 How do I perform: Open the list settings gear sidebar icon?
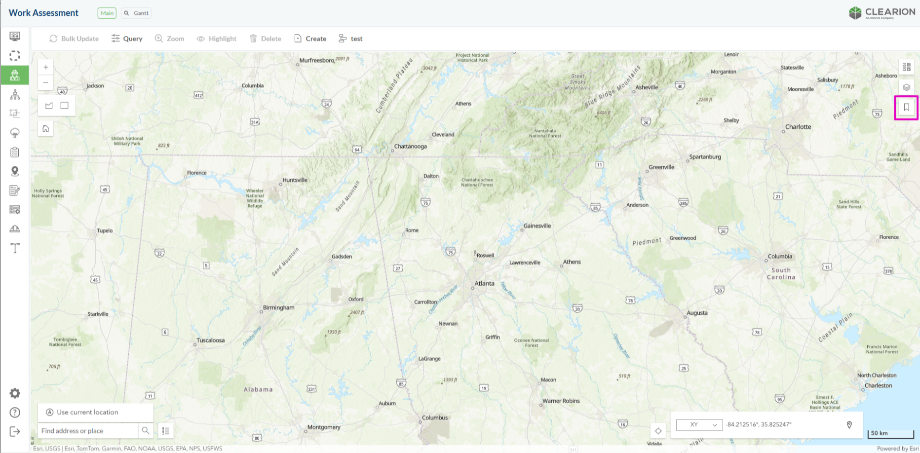tap(15, 210)
